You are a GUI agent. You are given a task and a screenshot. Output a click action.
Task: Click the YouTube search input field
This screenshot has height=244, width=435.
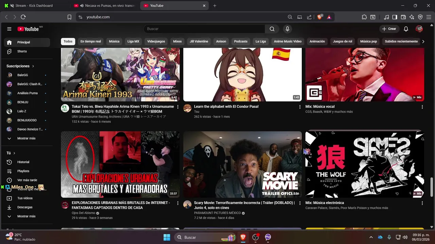coord(204,29)
